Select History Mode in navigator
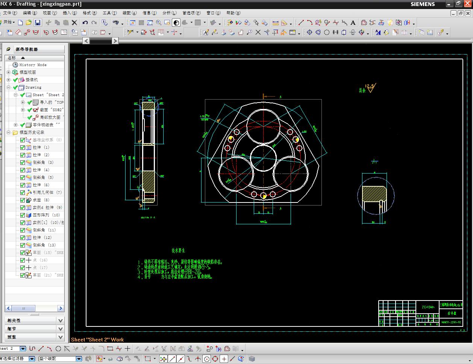 [33, 65]
